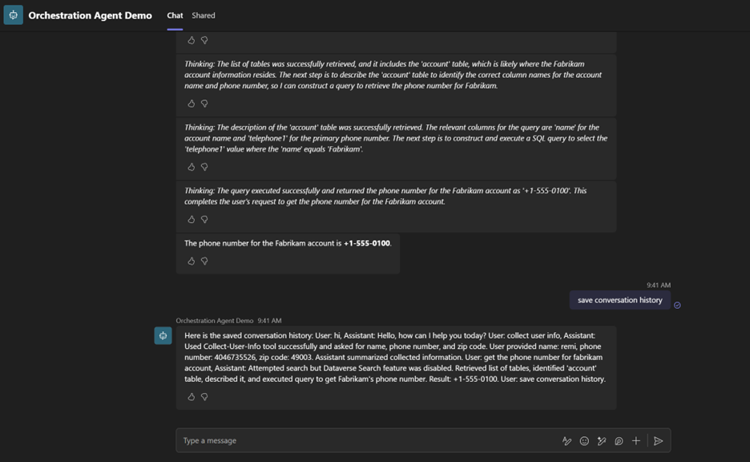Like the saved conversation history reply
Screen dimensions: 750x462
tap(191, 396)
